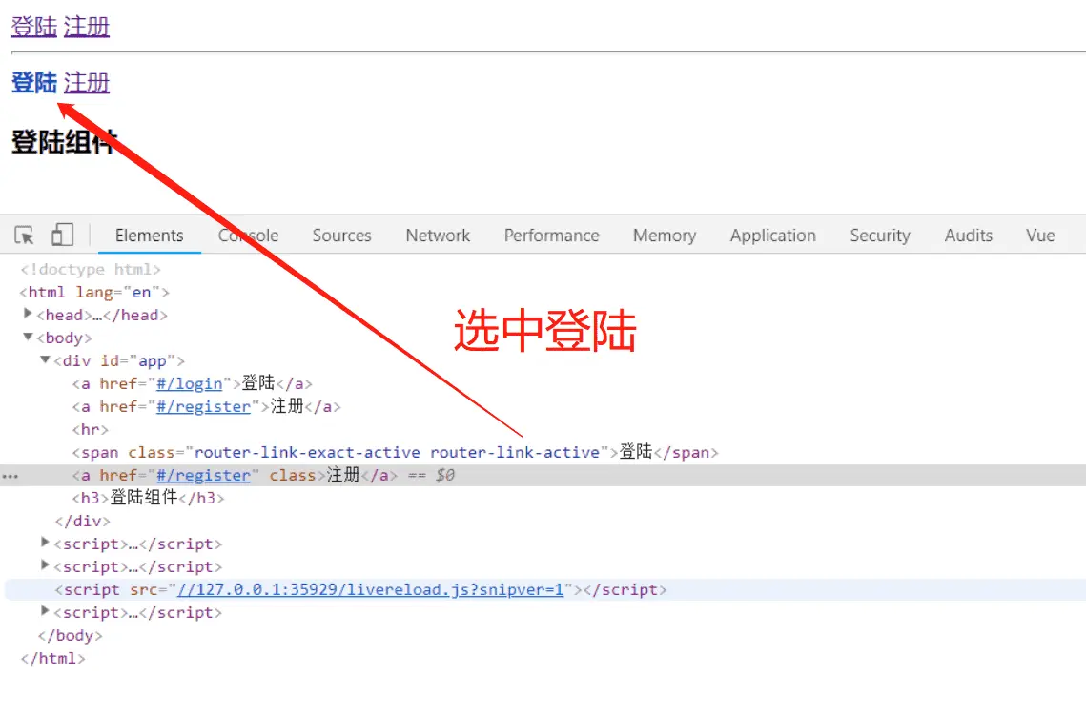
Task: Open the Elements tab
Action: [x=149, y=236]
